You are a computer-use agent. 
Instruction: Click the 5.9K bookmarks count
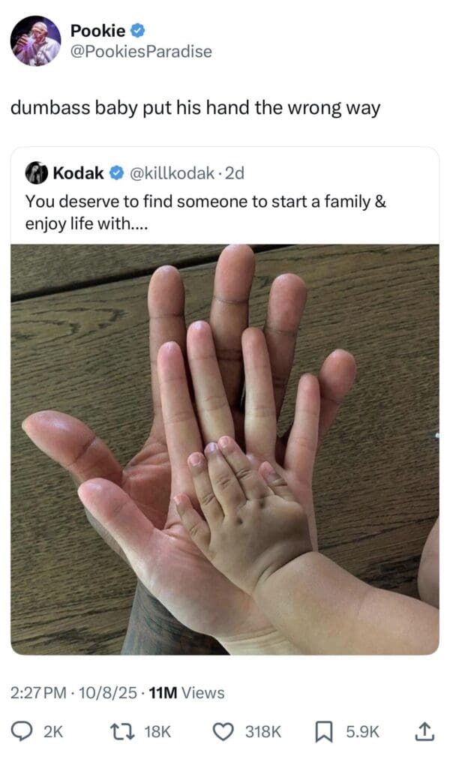click(362, 731)
